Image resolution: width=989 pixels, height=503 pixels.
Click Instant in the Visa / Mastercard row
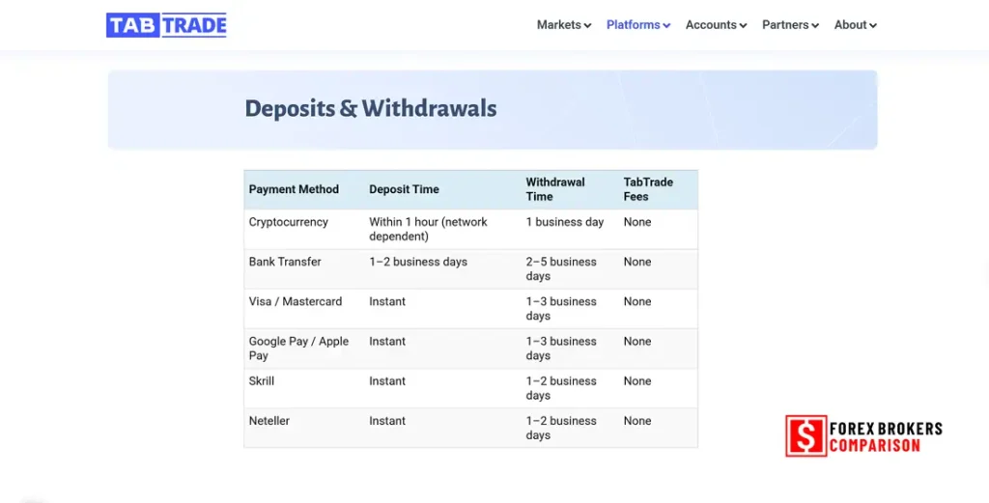(x=387, y=301)
